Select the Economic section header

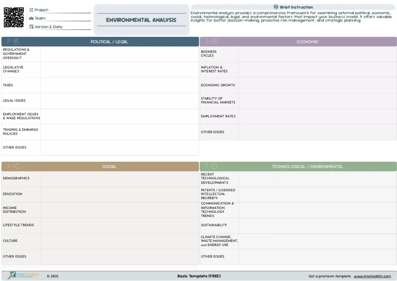(307, 42)
